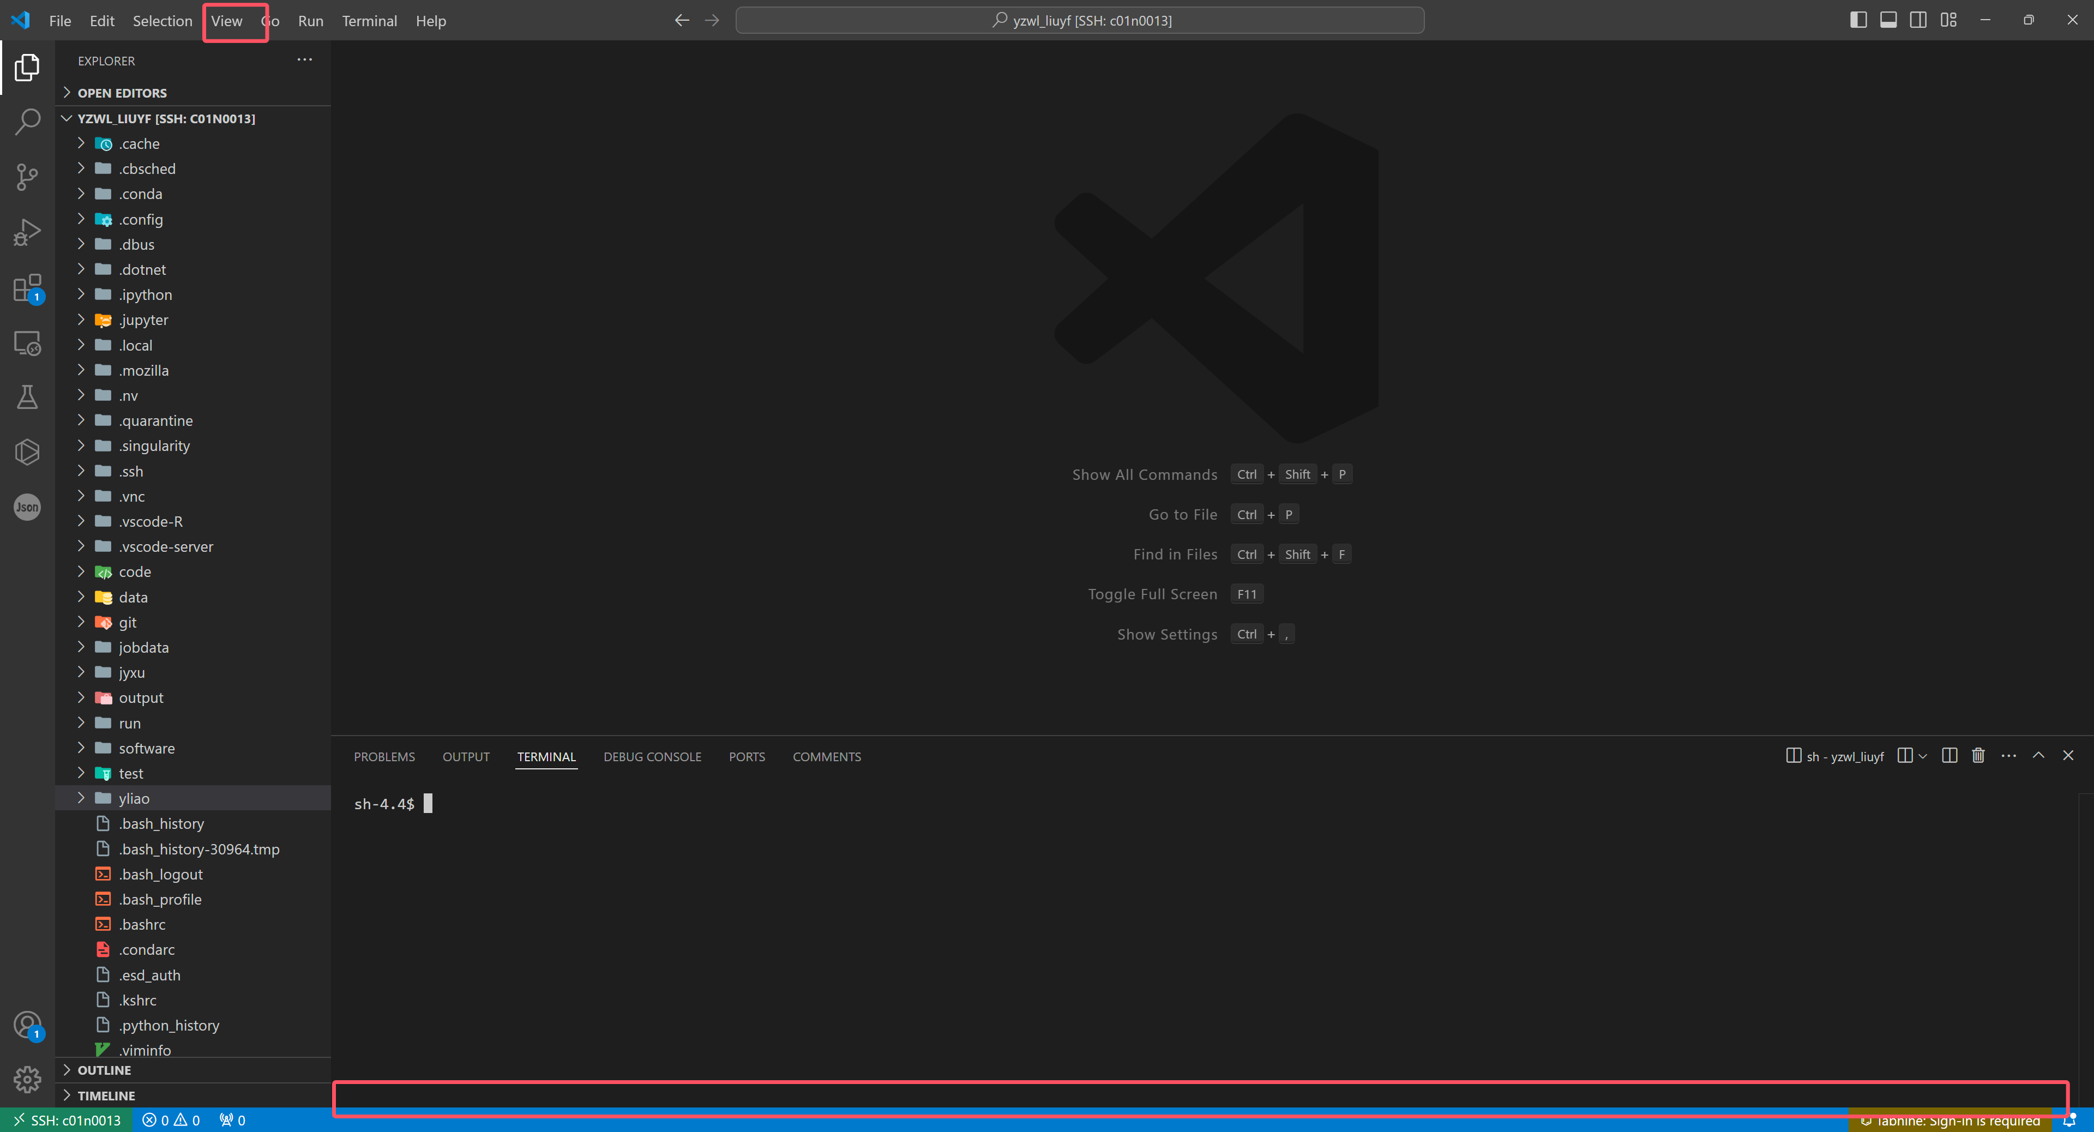The height and width of the screenshot is (1132, 2094).
Task: Open the Source Control view
Action: 28,177
